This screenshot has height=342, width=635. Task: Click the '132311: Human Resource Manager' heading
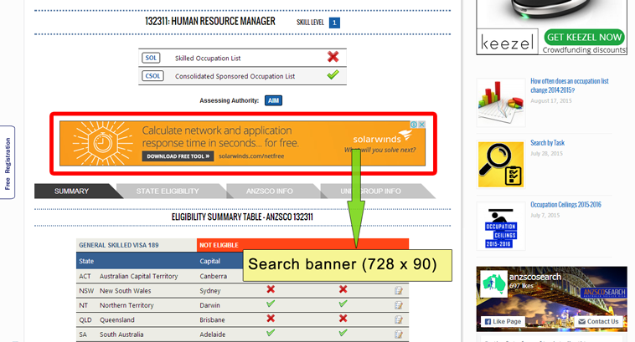point(210,22)
